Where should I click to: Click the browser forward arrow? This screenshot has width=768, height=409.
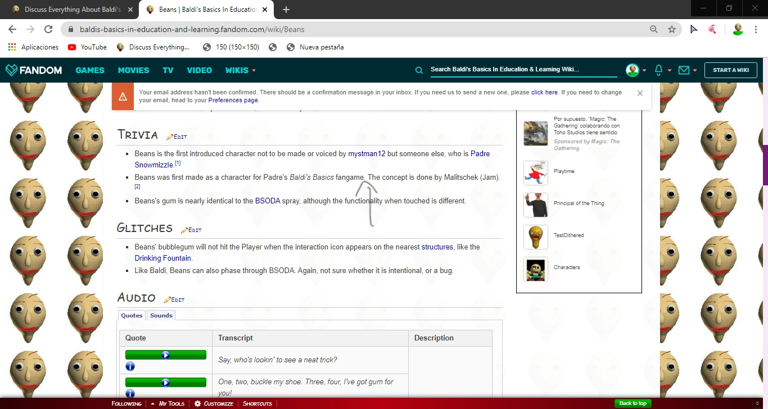pos(30,29)
